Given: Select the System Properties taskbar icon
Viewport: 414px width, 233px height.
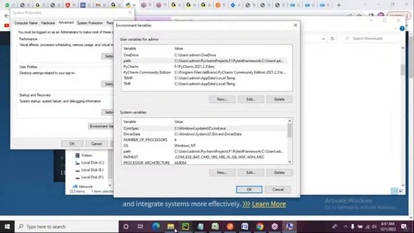Looking at the screenshot, I should tap(289, 227).
